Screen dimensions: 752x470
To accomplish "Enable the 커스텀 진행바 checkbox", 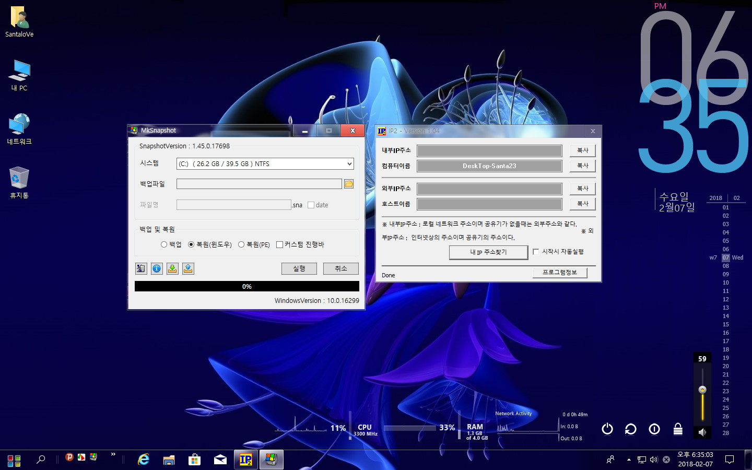I will (x=279, y=244).
